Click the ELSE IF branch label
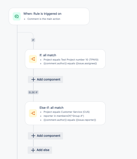This screenshot has width=137, height=159. coord(33,92)
